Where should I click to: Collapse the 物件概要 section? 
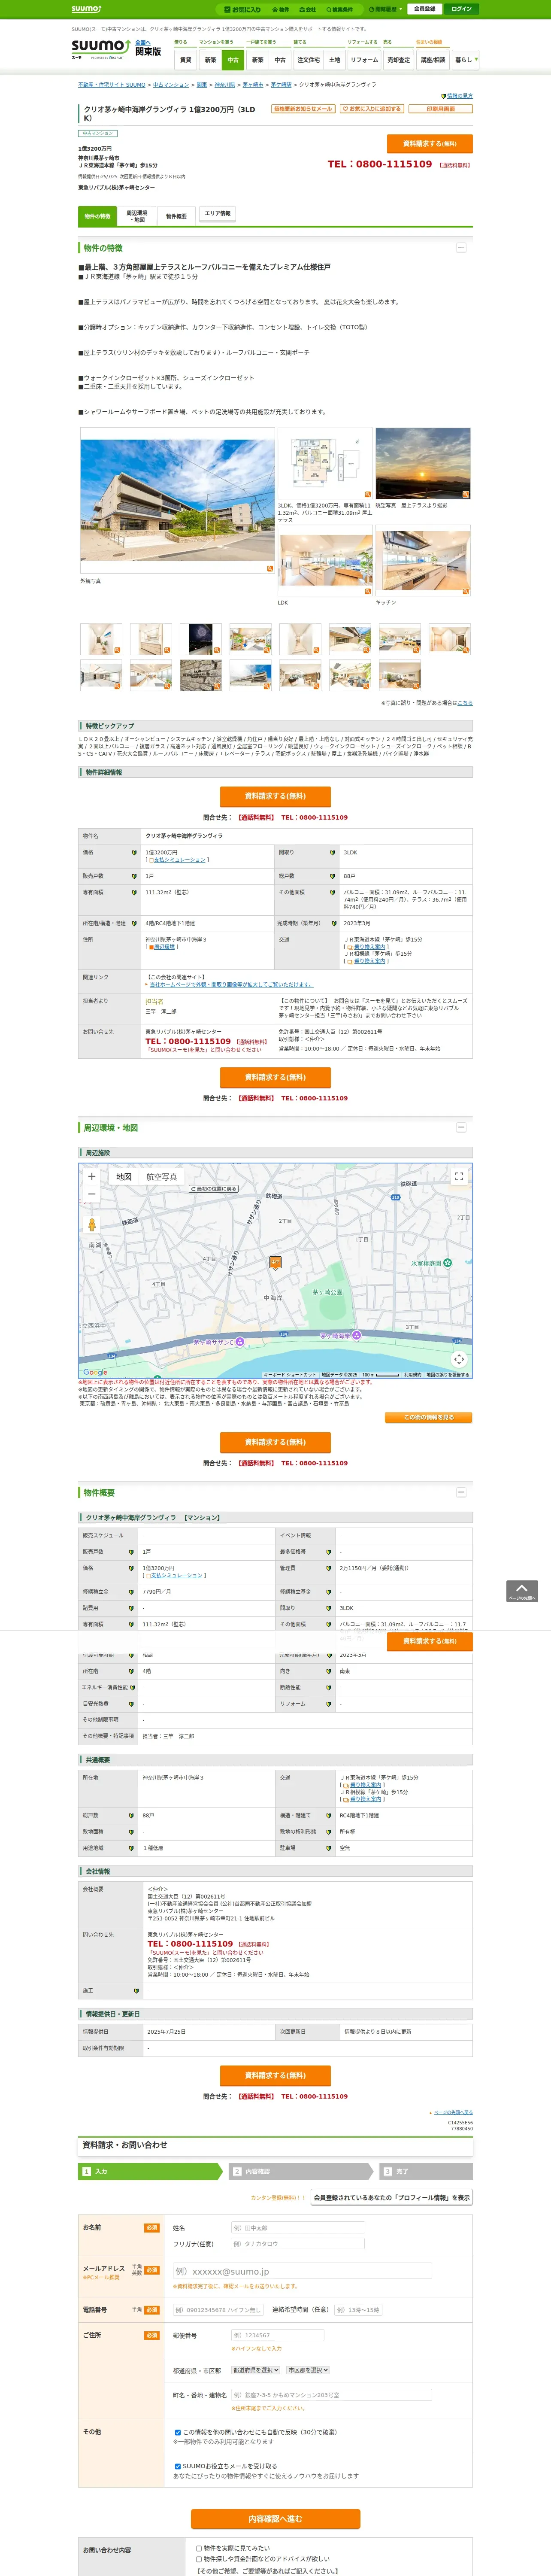(x=461, y=1492)
